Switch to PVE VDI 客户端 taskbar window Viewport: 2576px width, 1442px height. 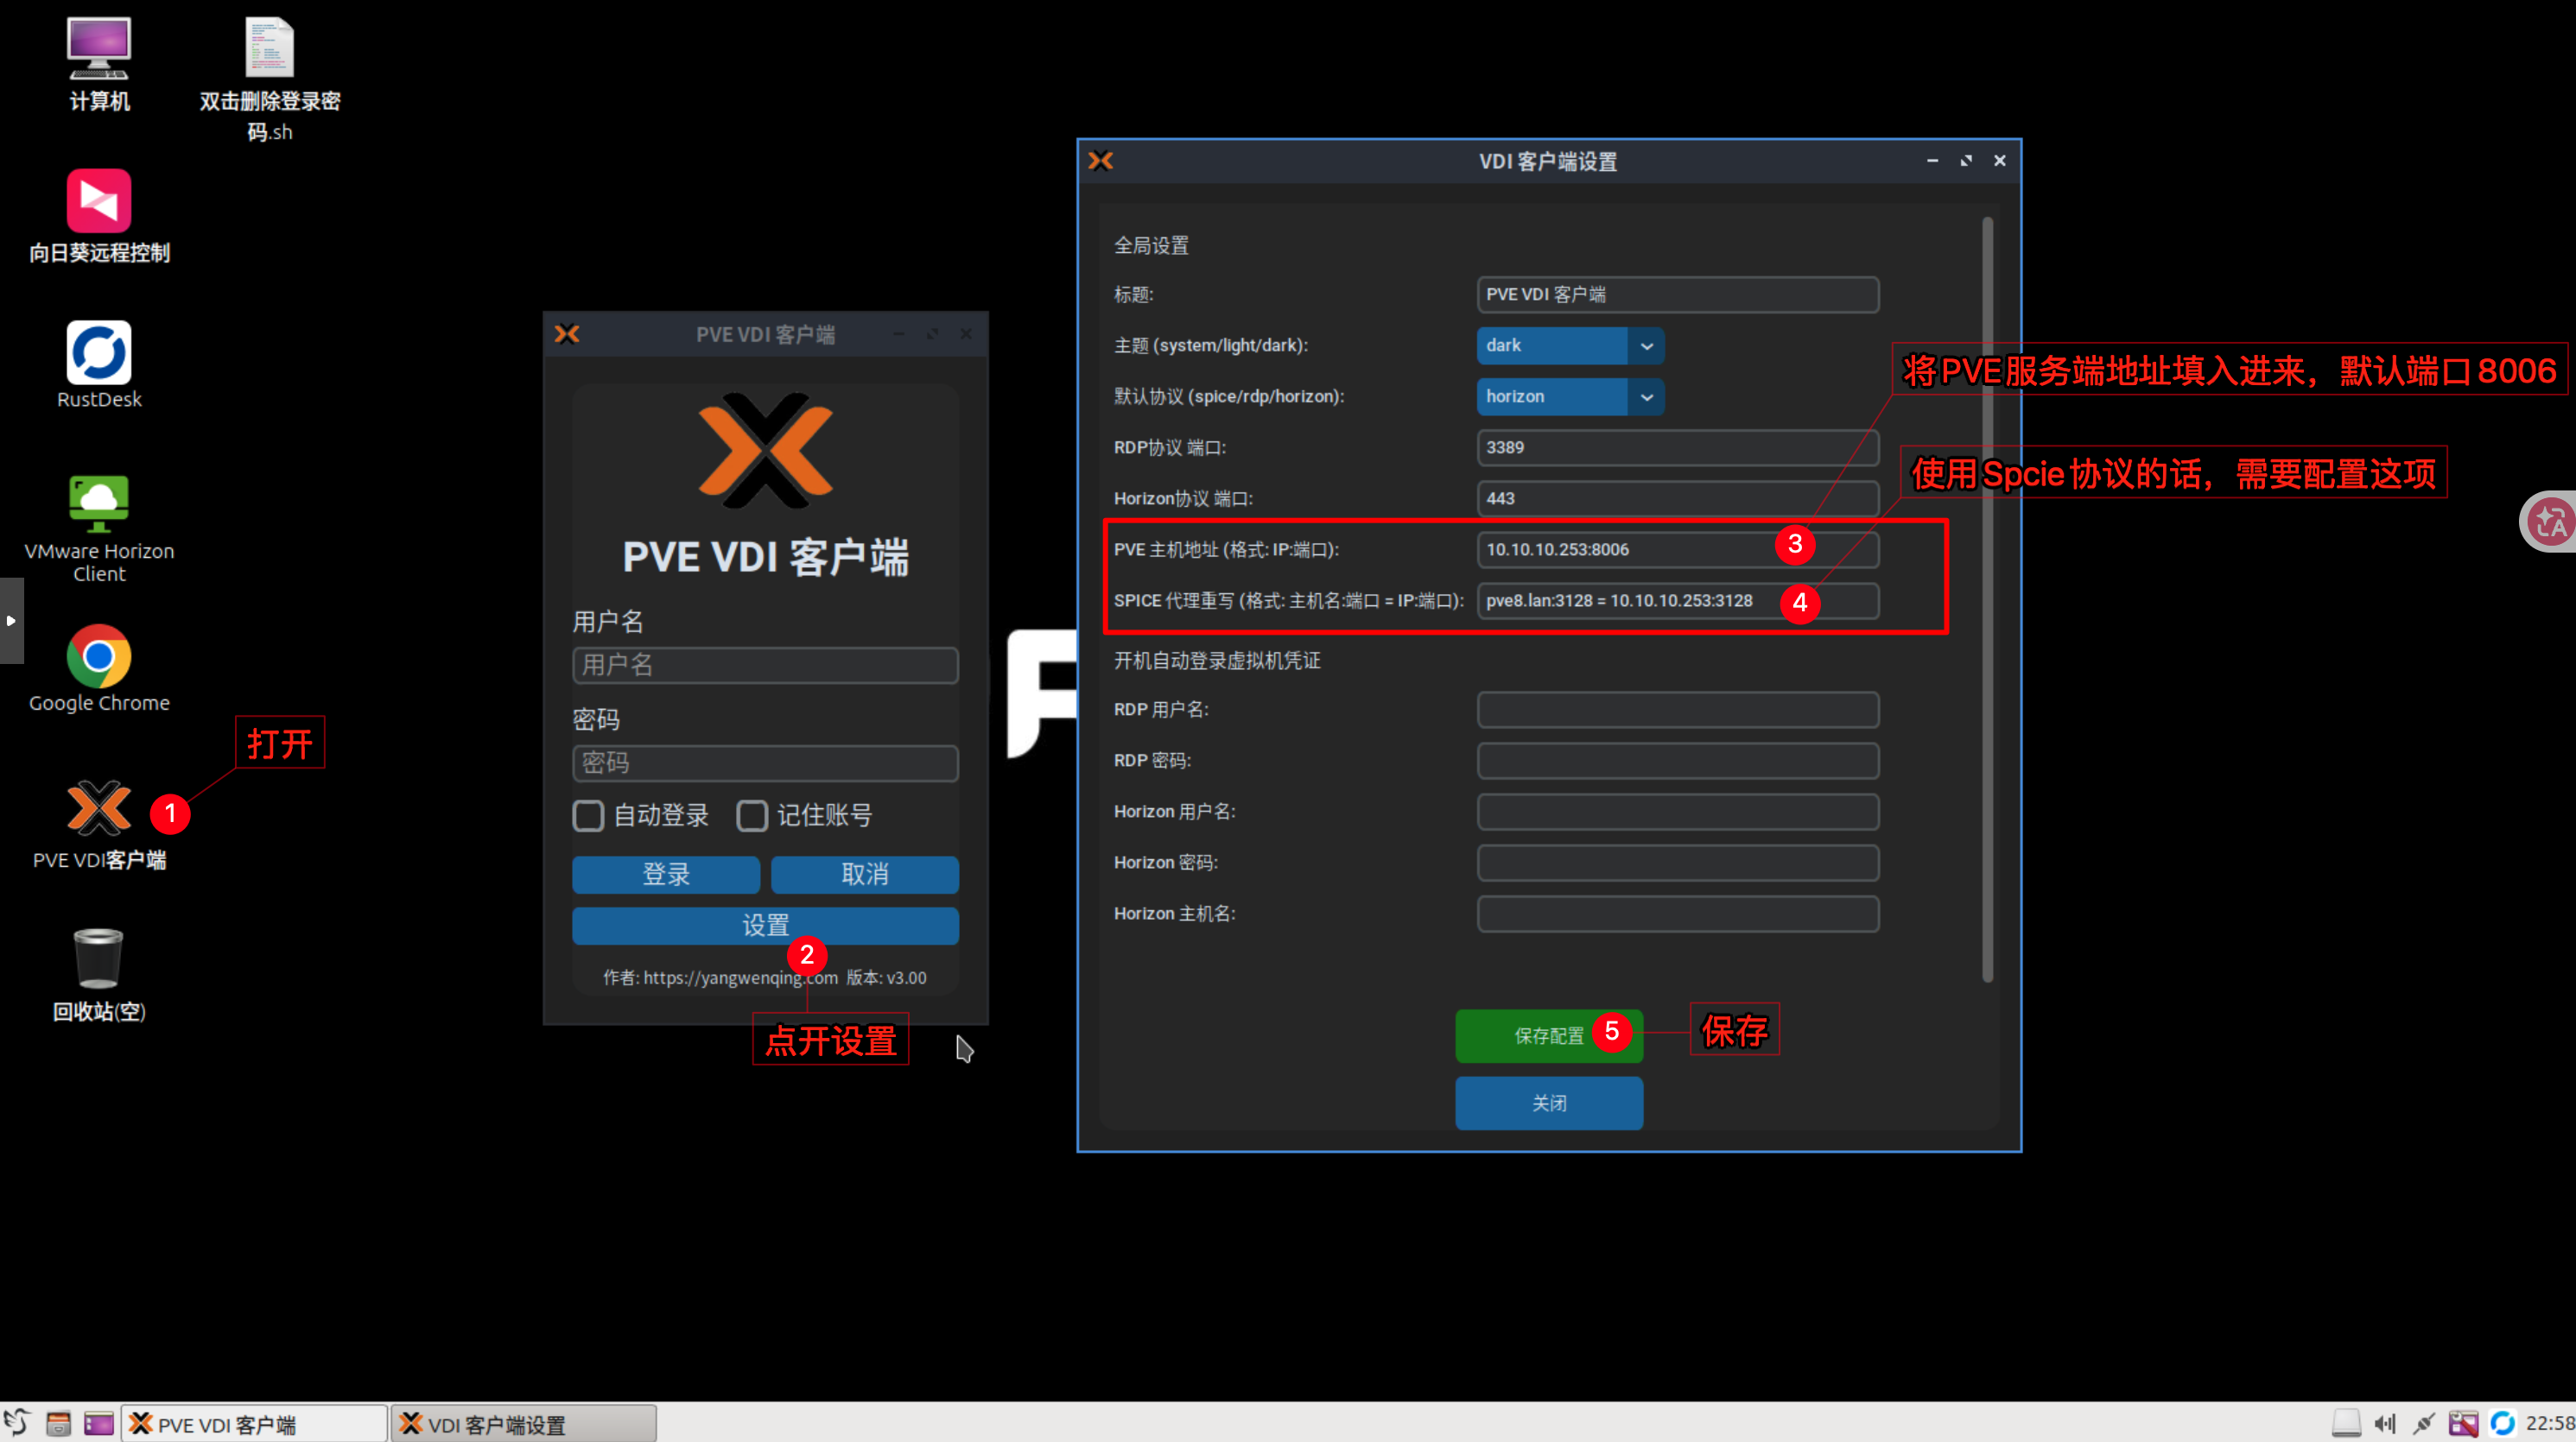(254, 1423)
